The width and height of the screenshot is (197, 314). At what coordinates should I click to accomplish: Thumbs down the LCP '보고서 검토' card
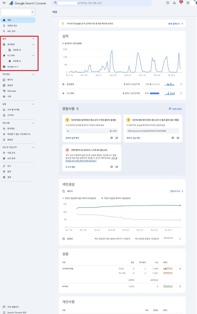point(117,167)
